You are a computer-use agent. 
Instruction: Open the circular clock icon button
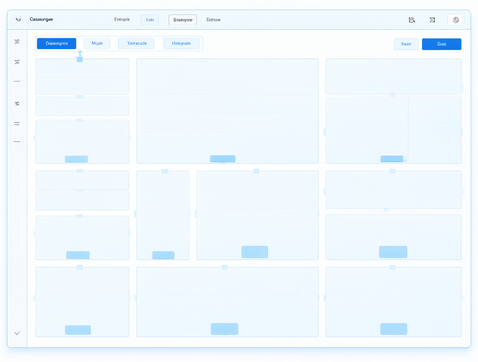coord(456,20)
